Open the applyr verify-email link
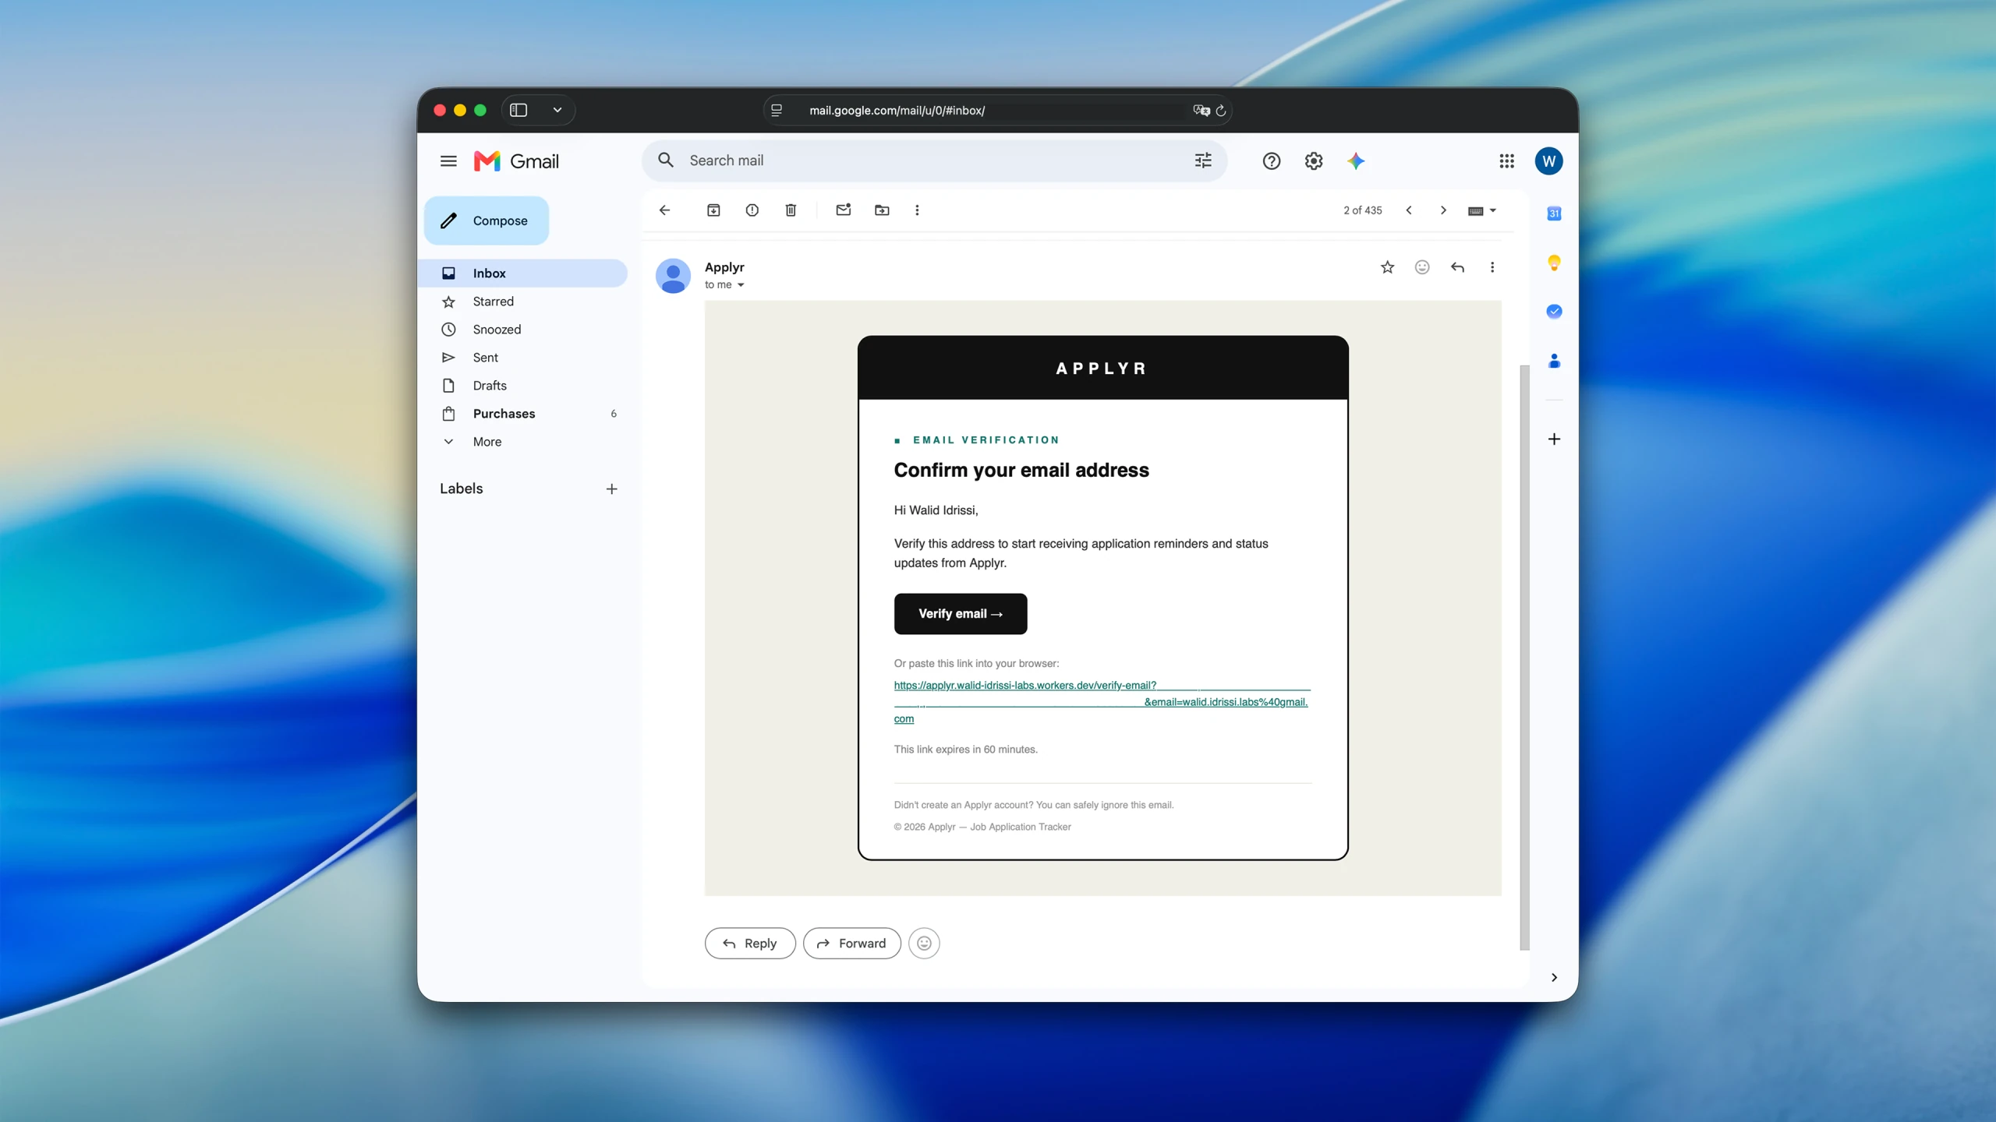1996x1122 pixels. [x=1102, y=701]
